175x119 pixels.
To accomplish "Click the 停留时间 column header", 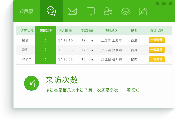I will [x=87, y=31].
